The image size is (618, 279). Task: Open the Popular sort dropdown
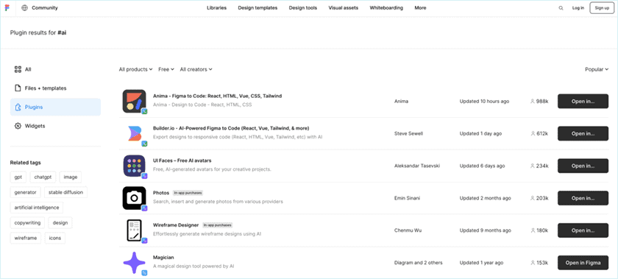coord(597,69)
